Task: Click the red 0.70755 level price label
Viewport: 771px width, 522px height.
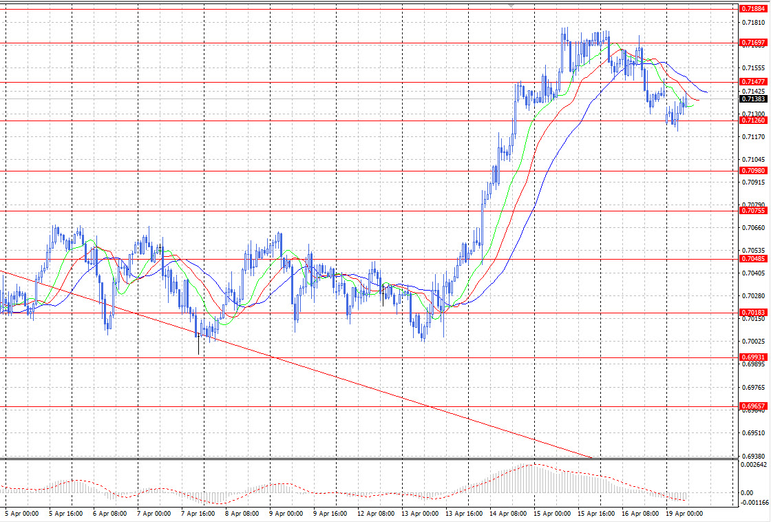Action: point(753,211)
